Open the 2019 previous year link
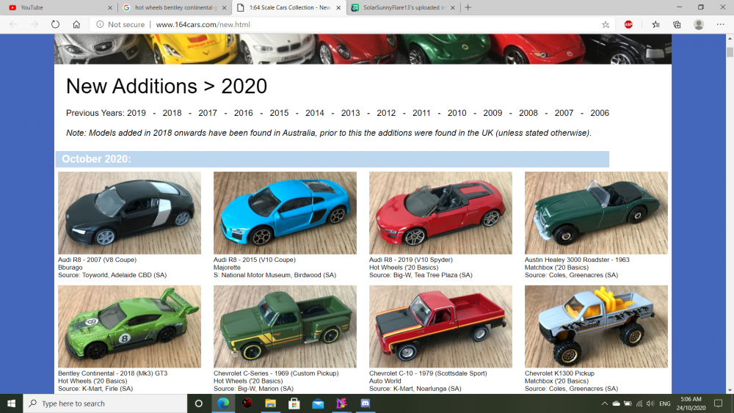This screenshot has width=734, height=413. [137, 113]
